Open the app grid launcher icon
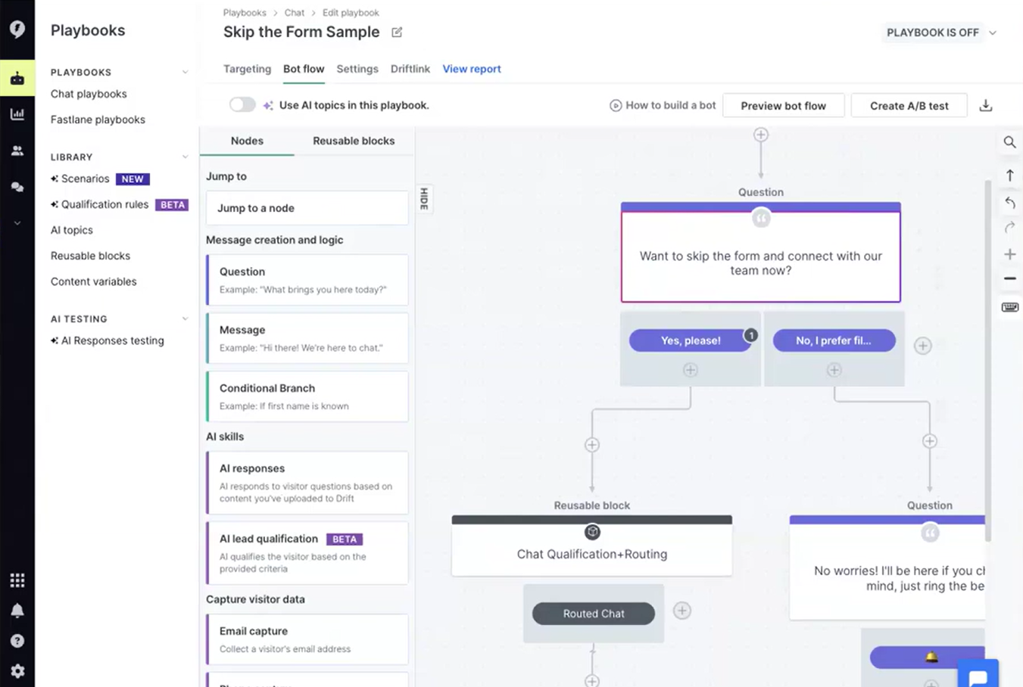 17,580
